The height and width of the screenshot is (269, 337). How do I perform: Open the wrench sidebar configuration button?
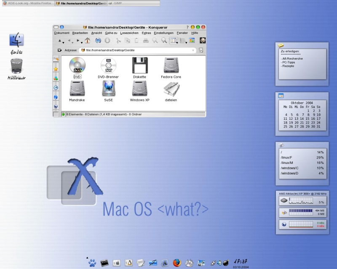click(56, 58)
